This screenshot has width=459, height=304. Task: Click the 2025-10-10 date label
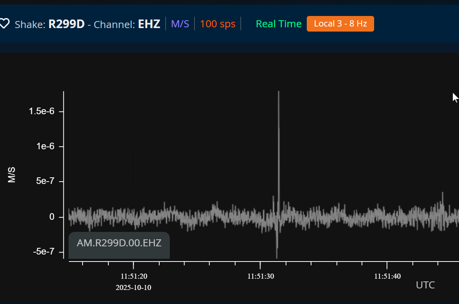pos(134,288)
